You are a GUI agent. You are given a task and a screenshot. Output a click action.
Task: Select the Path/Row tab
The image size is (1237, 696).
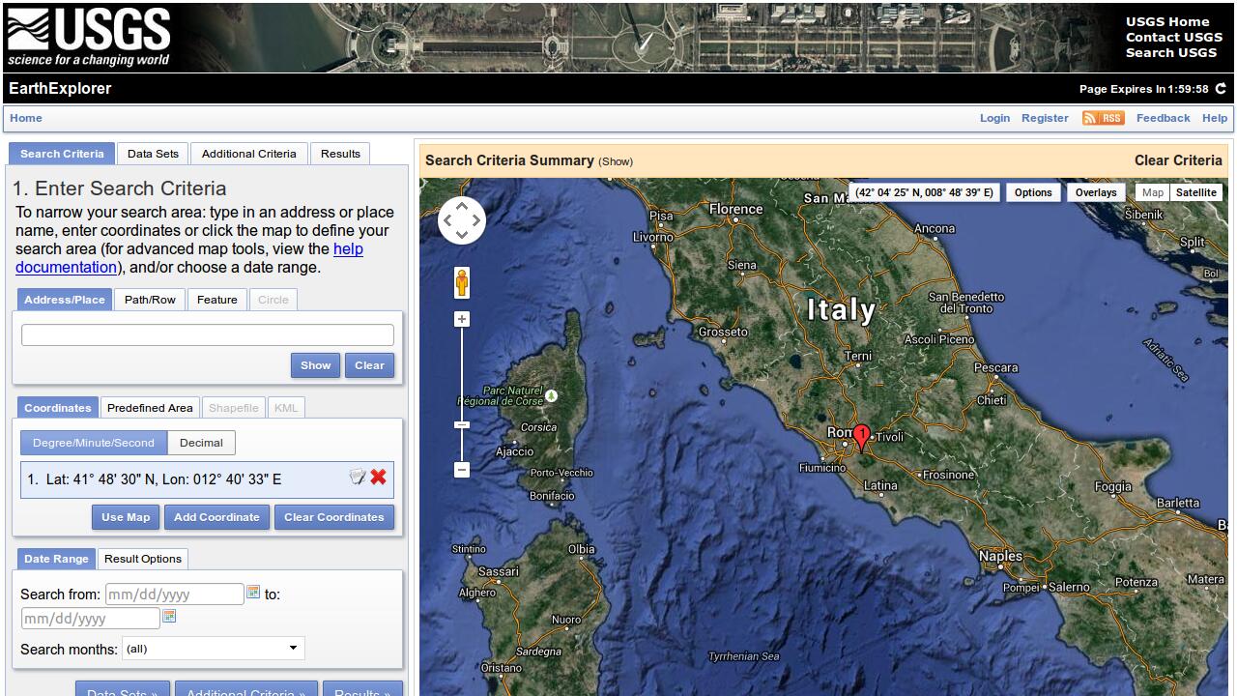coord(150,300)
